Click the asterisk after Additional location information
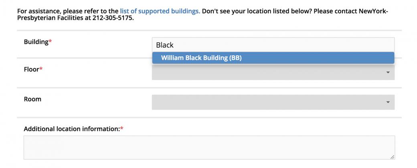 [121, 129]
